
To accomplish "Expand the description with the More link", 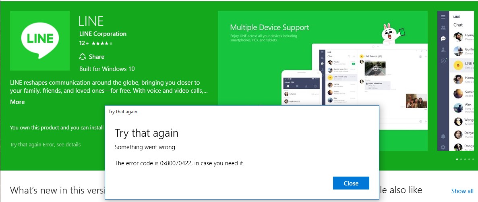I will click(17, 102).
